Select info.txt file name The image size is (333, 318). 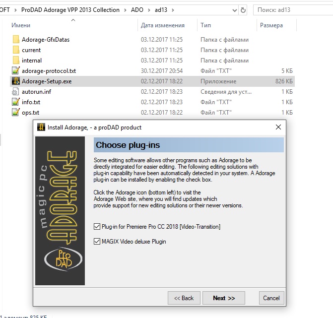point(31,102)
